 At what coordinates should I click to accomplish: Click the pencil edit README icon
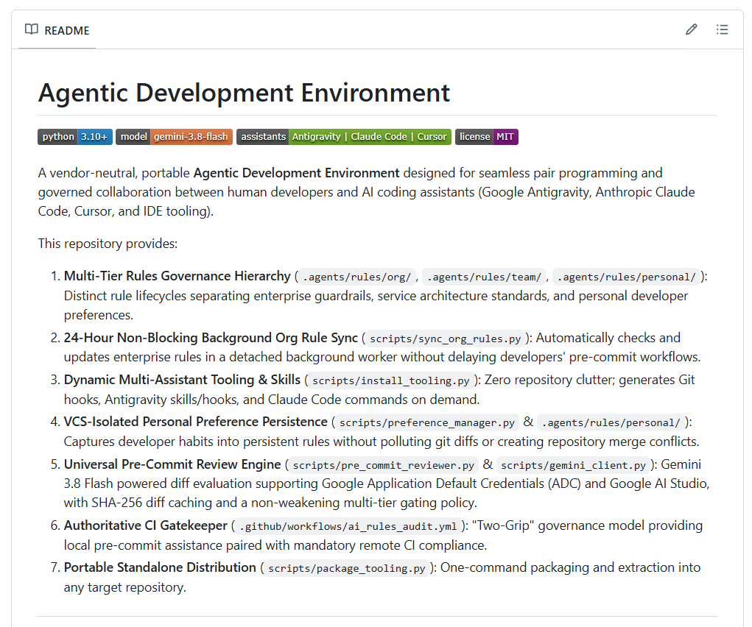click(691, 29)
